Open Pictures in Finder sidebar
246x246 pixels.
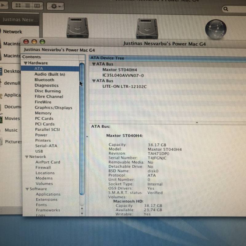13,142
